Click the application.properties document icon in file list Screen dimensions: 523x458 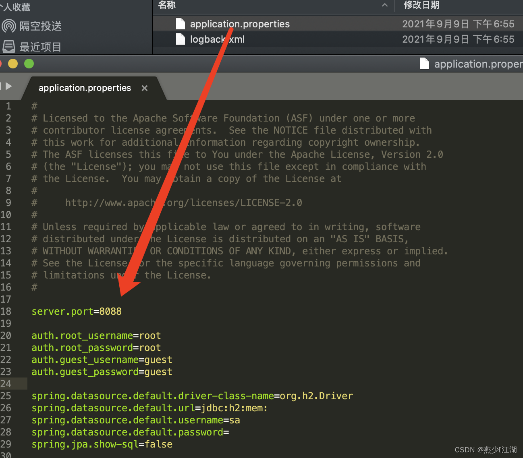[180, 23]
